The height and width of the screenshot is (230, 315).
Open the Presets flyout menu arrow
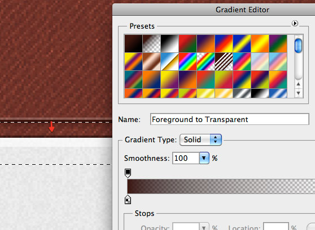pyautogui.click(x=295, y=24)
